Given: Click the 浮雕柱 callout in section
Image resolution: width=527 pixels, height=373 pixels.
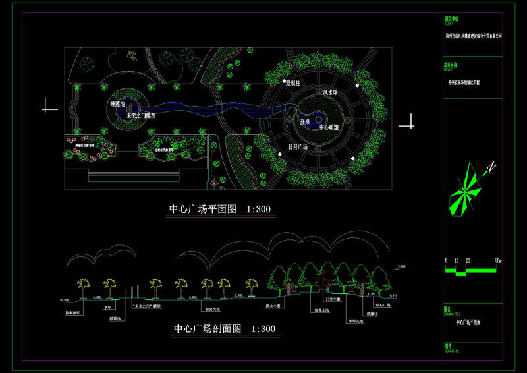Looking at the screenshot, I should pos(372,314).
